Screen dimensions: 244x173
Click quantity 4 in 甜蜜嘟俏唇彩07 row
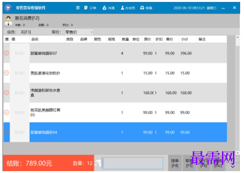[122, 53]
